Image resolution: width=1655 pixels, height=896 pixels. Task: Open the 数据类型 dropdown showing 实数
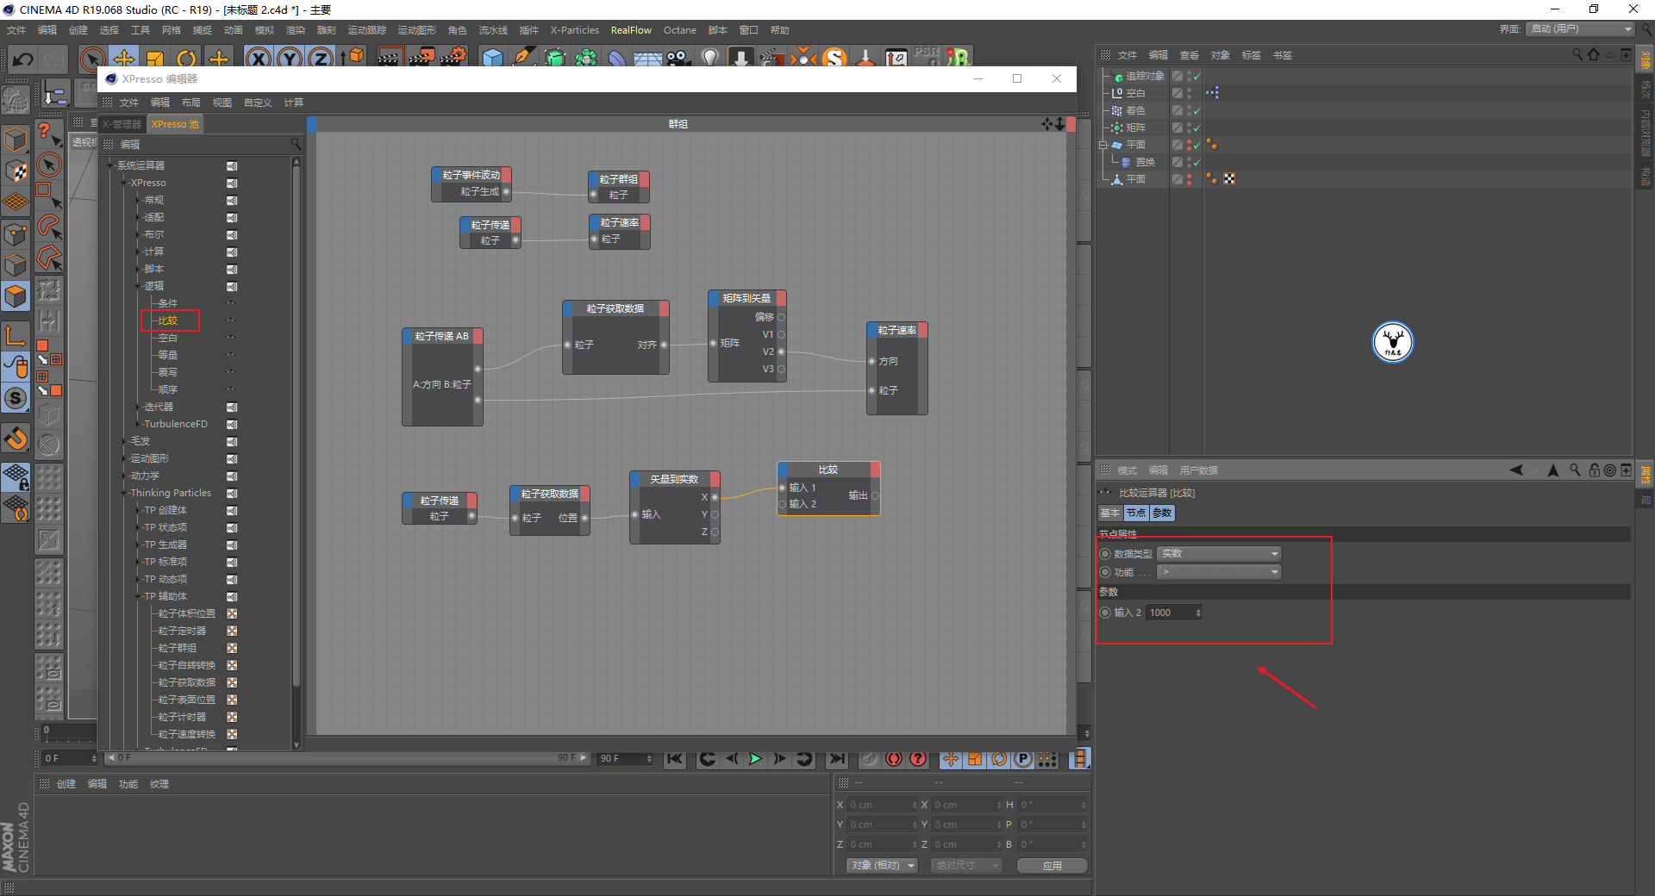pos(1219,554)
